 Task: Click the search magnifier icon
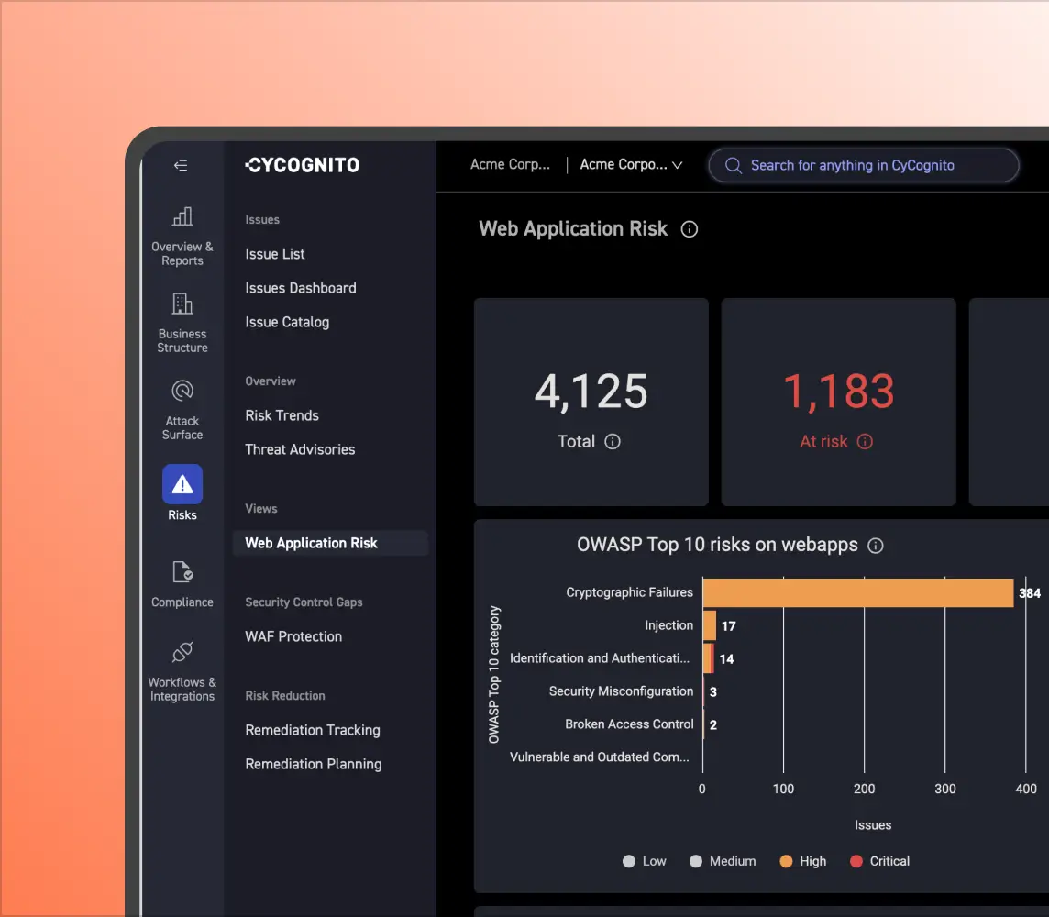point(733,165)
